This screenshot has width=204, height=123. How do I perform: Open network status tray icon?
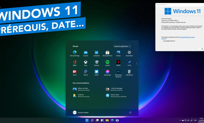[185, 120]
